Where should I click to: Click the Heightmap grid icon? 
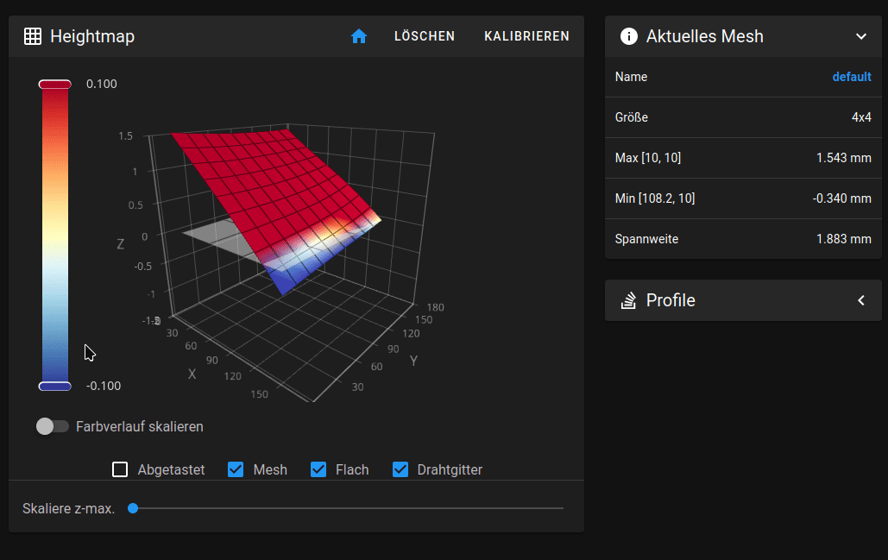(32, 36)
